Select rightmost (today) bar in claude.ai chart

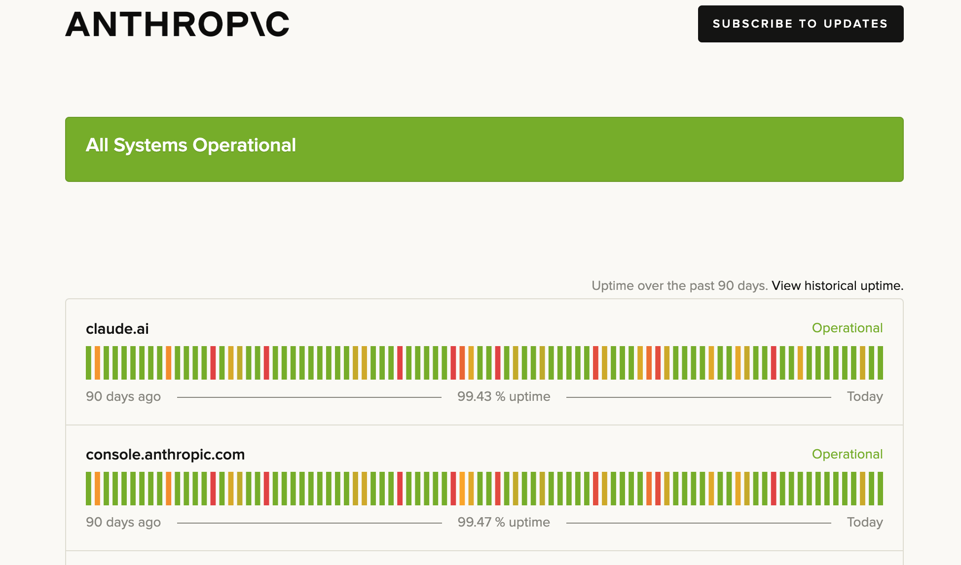[880, 363]
